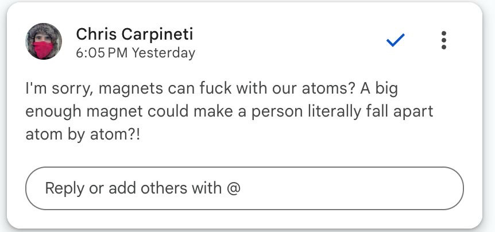The image size is (495, 232).
Task: Click the "Yesterday" label in the header
Action: [x=164, y=53]
